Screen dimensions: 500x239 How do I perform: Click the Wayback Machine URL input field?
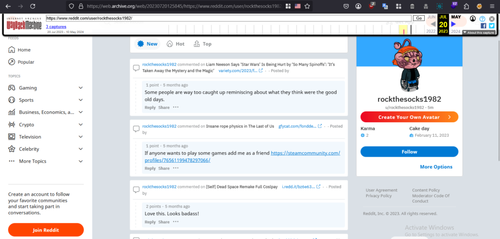tap(229, 18)
